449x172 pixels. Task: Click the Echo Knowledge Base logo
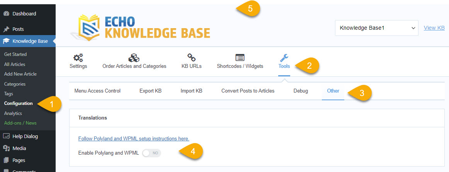pos(140,28)
